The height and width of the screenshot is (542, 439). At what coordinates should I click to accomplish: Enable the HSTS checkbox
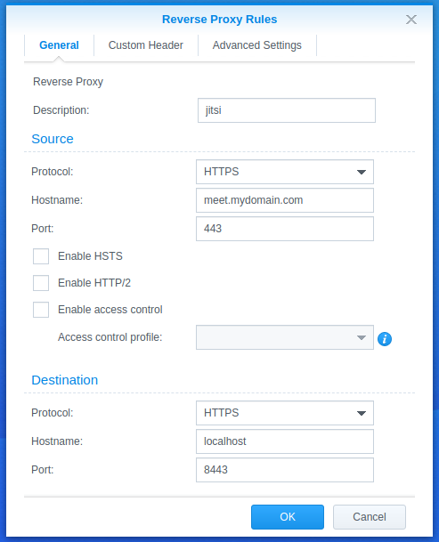41,256
